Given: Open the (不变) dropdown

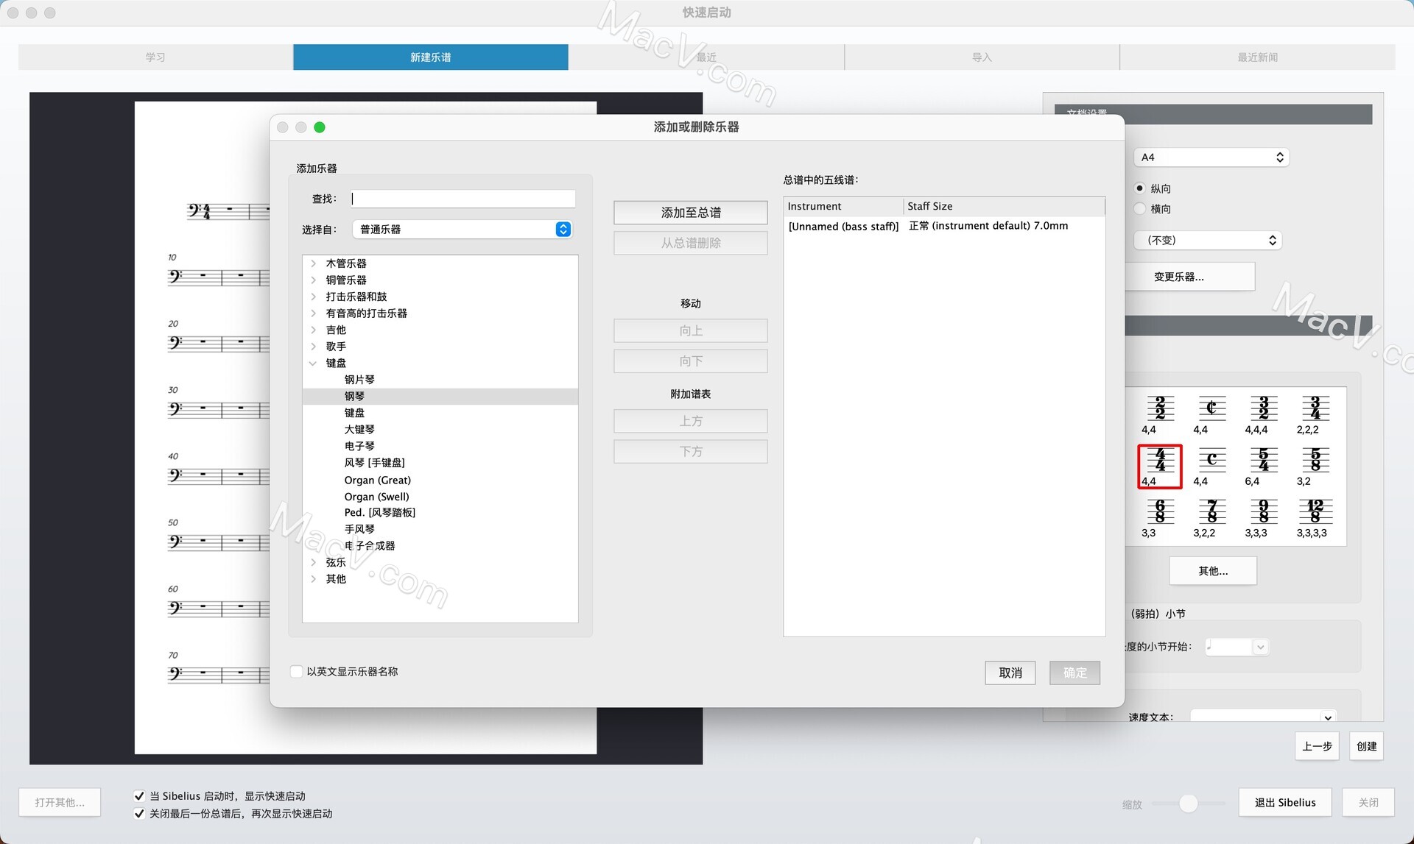Looking at the screenshot, I should [x=1208, y=241].
